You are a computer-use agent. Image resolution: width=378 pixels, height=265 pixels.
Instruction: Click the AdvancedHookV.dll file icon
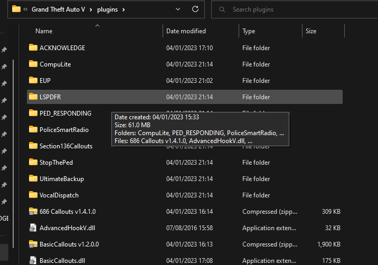pyautogui.click(x=33, y=228)
